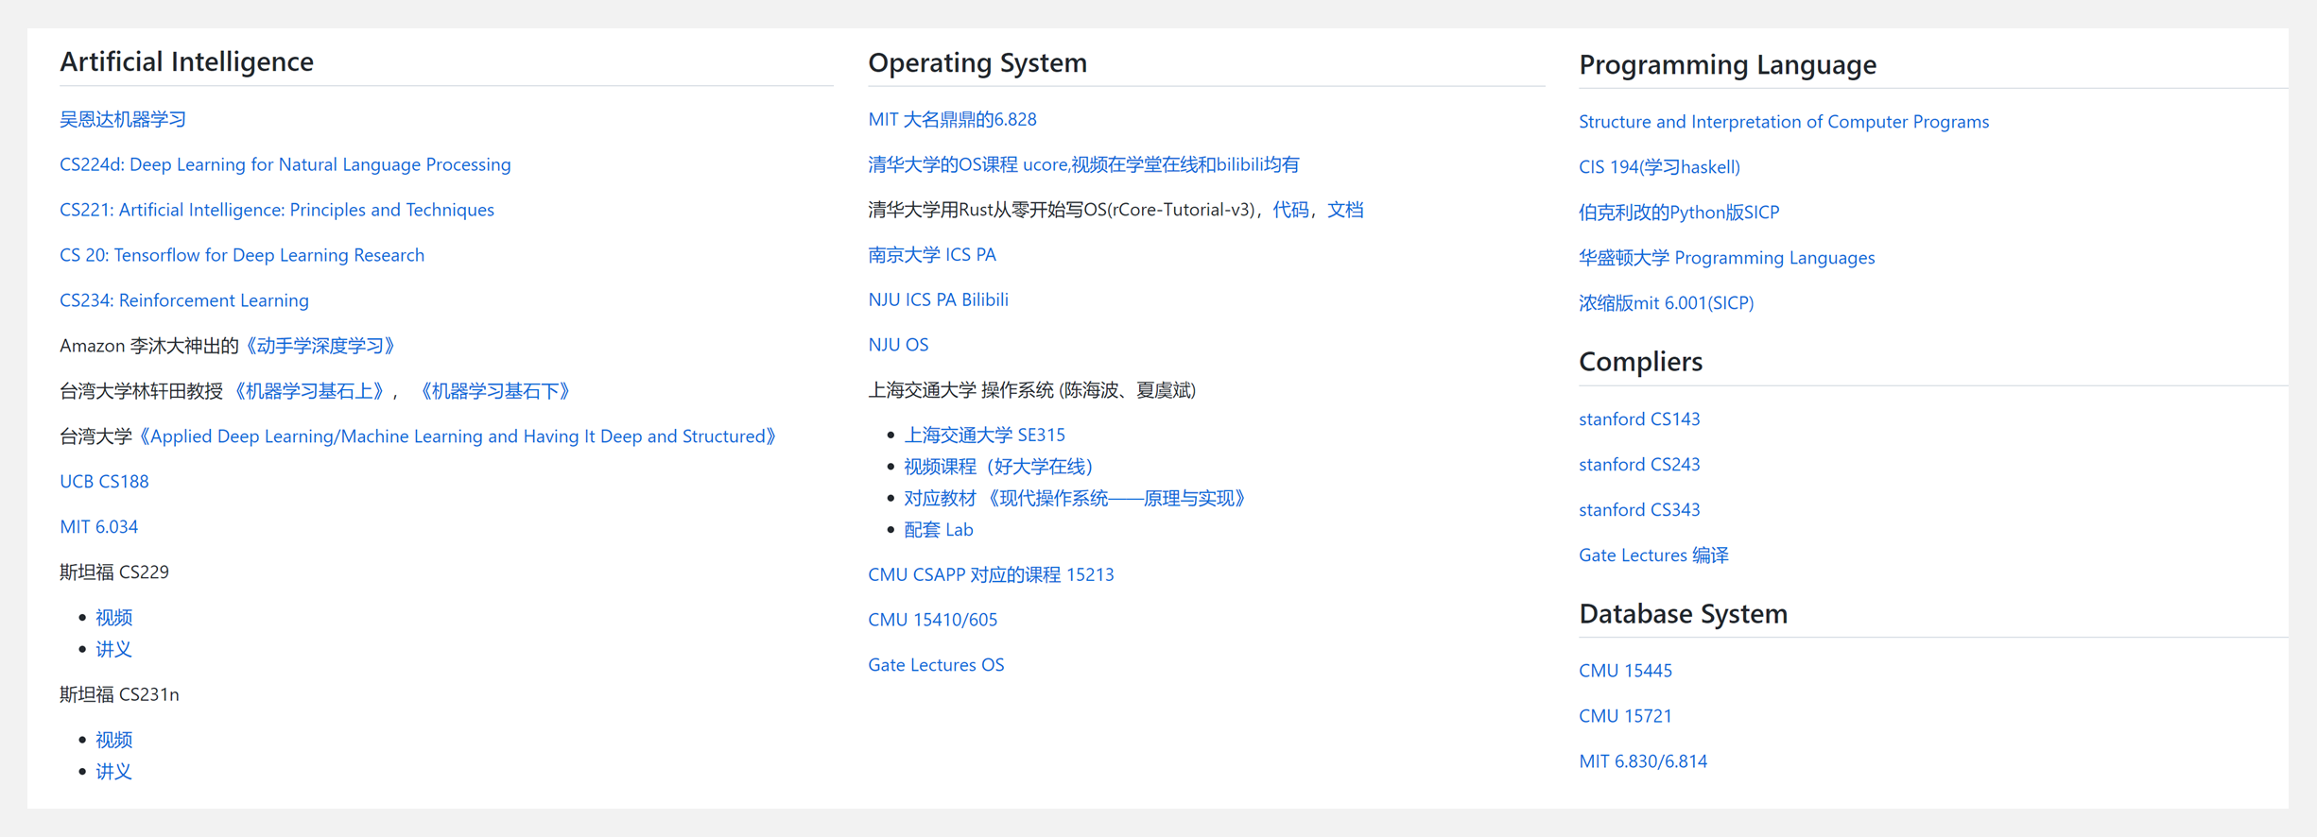Open the 配套 Lab link
The image size is (2317, 837).
pos(939,530)
